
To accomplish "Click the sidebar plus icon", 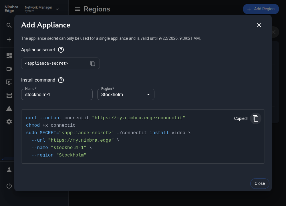I will [9, 39].
